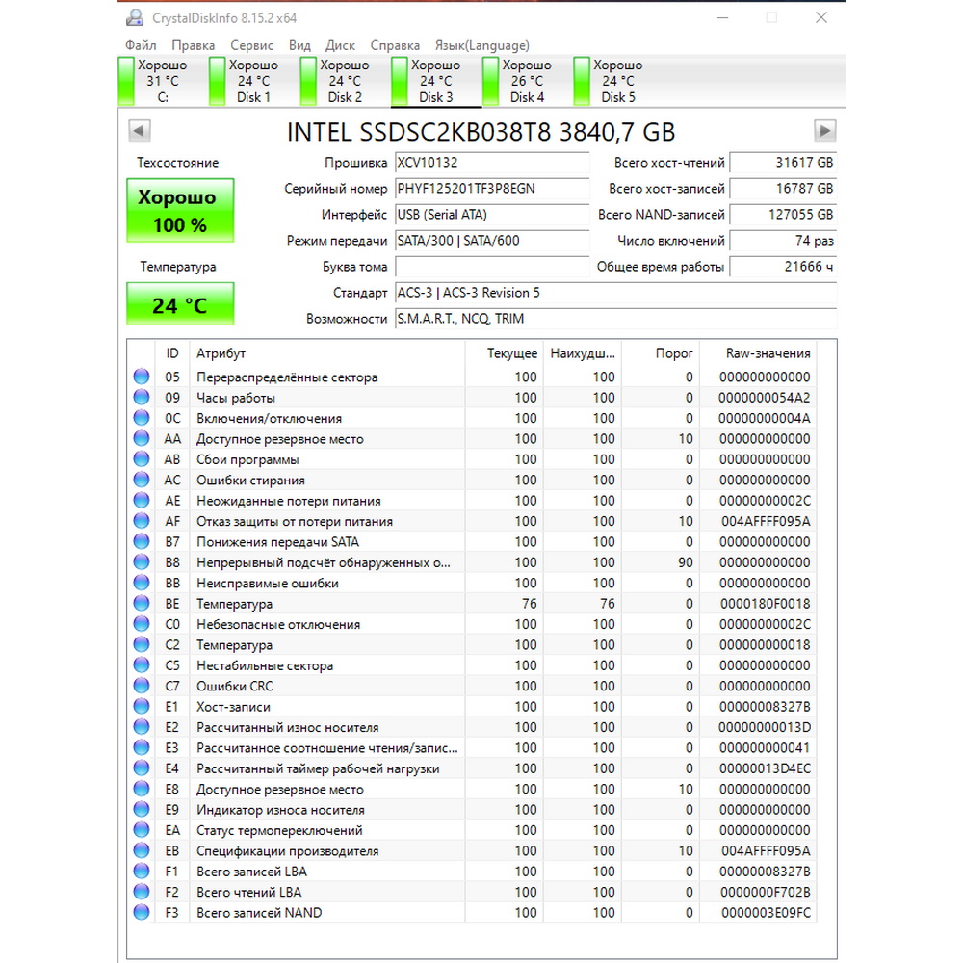Image resolution: width=963 pixels, height=963 pixels.
Task: Open the Диск menu
Action: 340,45
